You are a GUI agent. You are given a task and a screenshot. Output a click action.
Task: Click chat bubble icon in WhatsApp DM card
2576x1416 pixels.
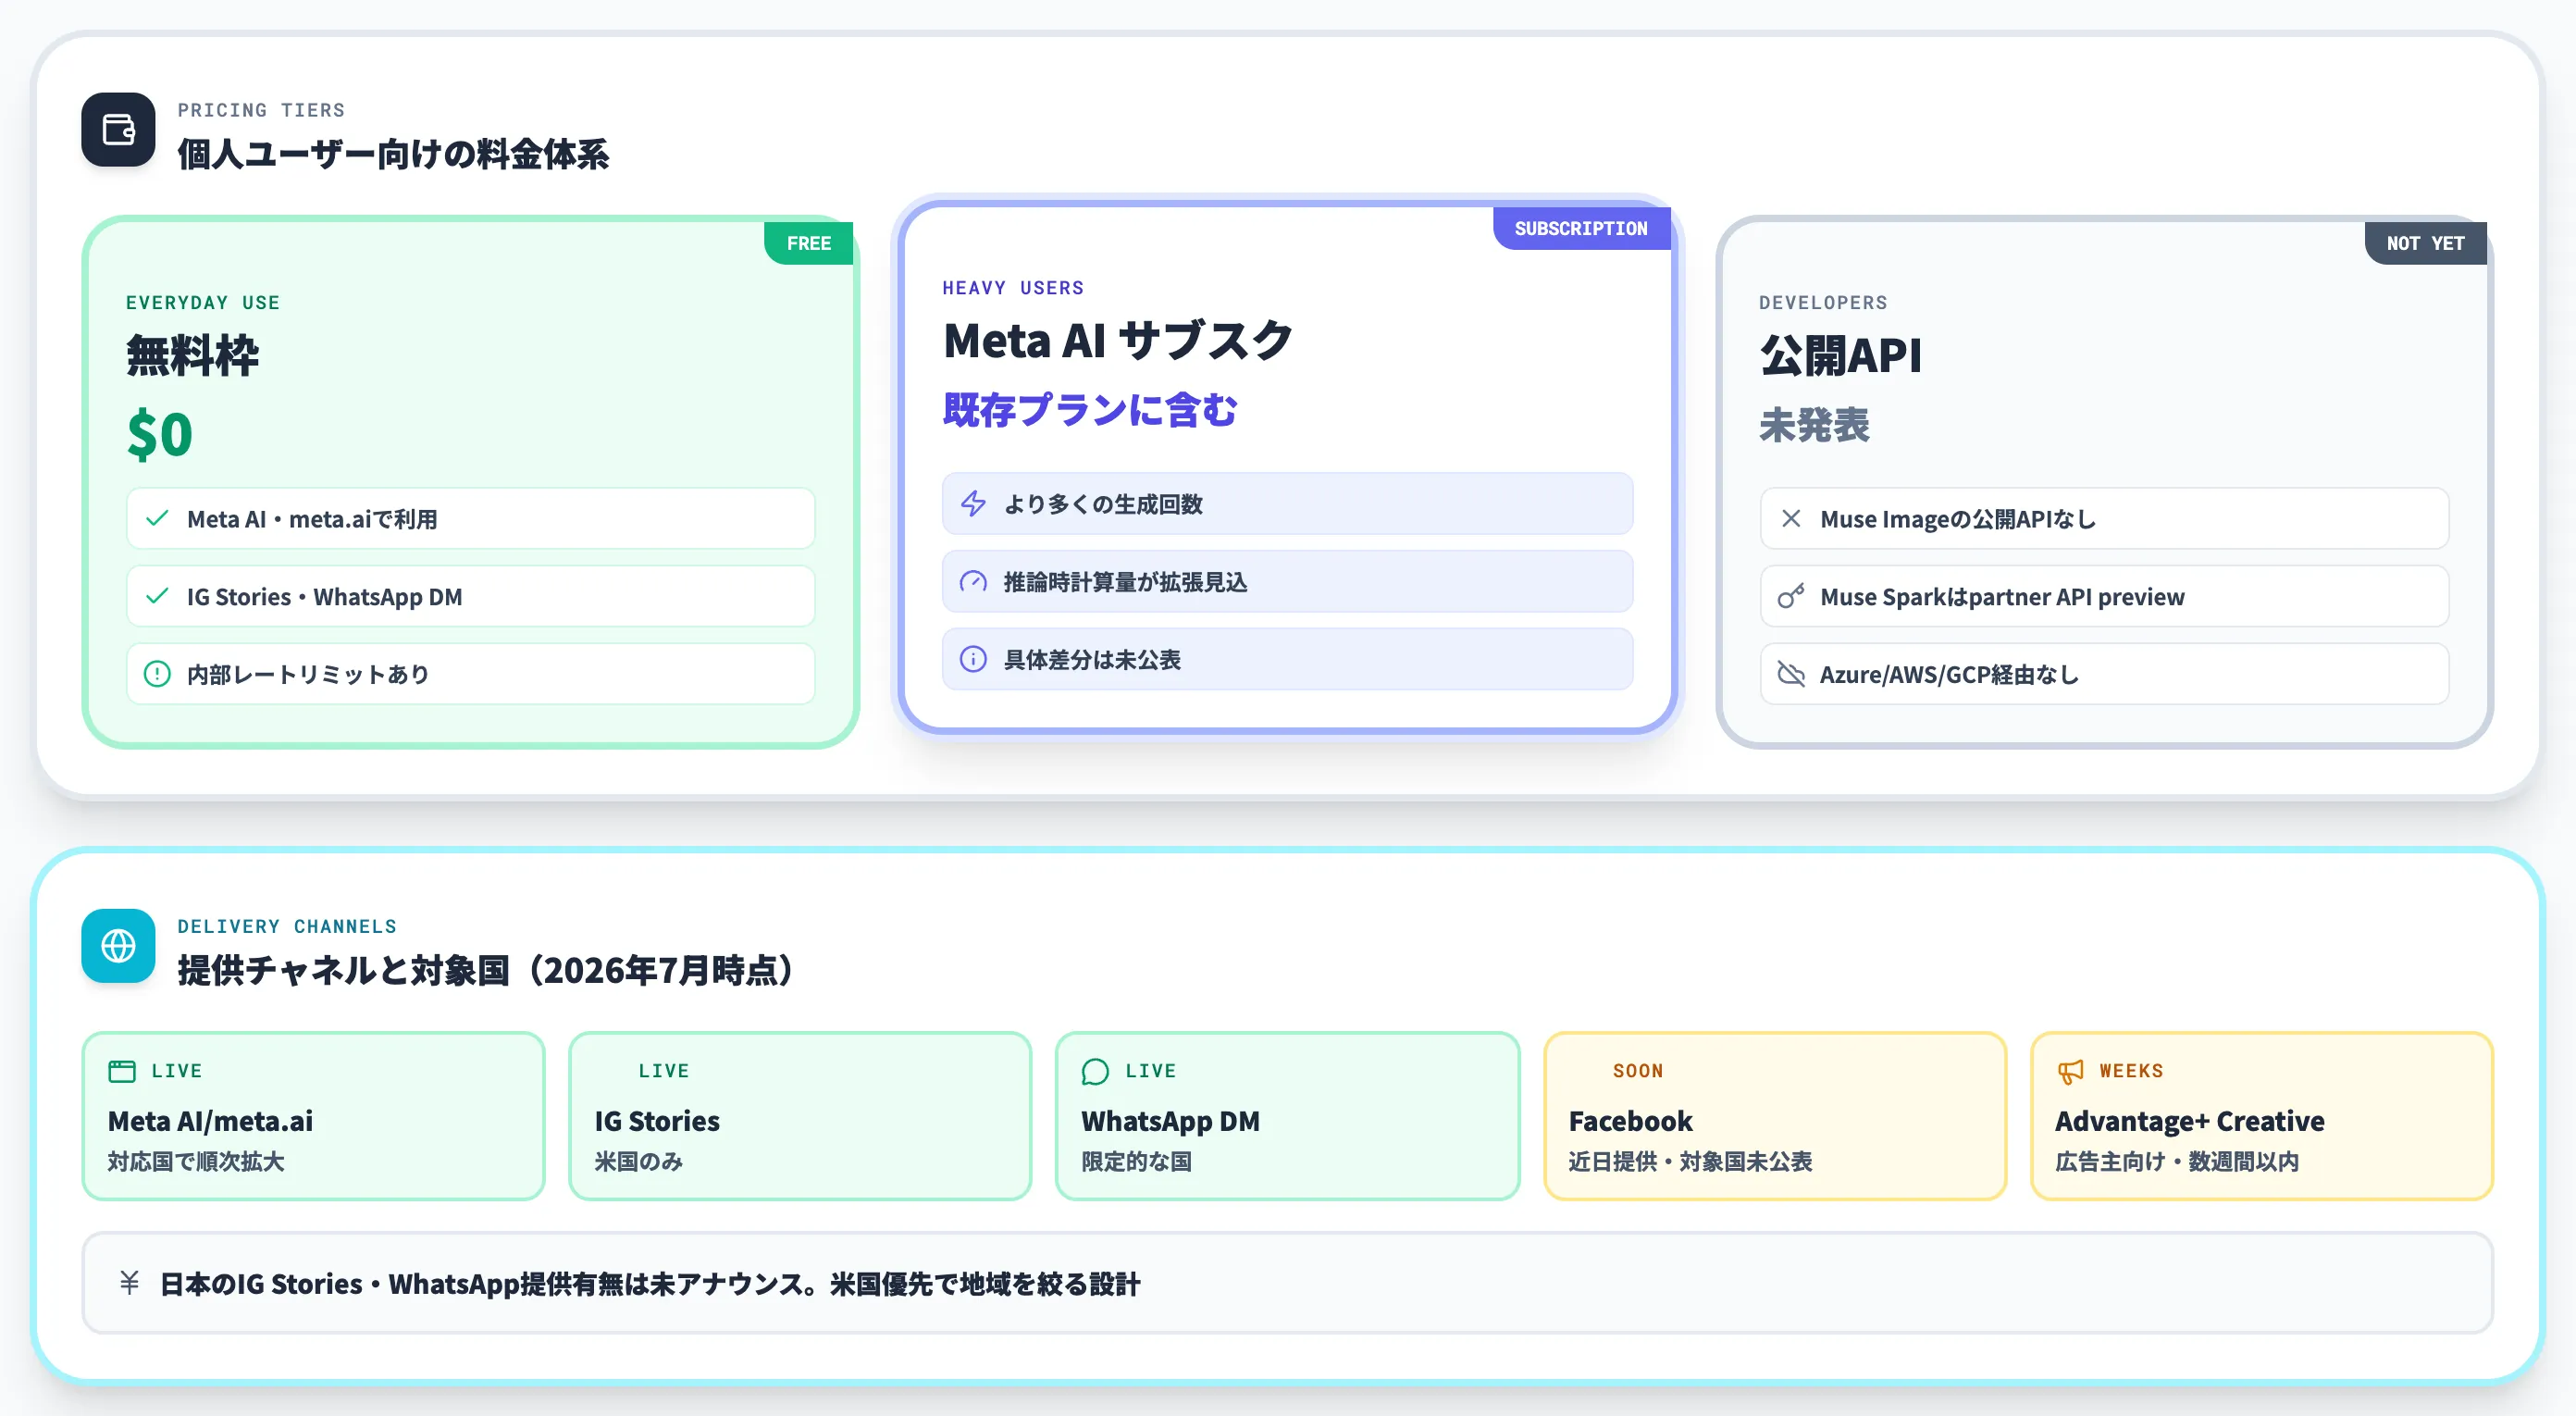(1095, 1071)
